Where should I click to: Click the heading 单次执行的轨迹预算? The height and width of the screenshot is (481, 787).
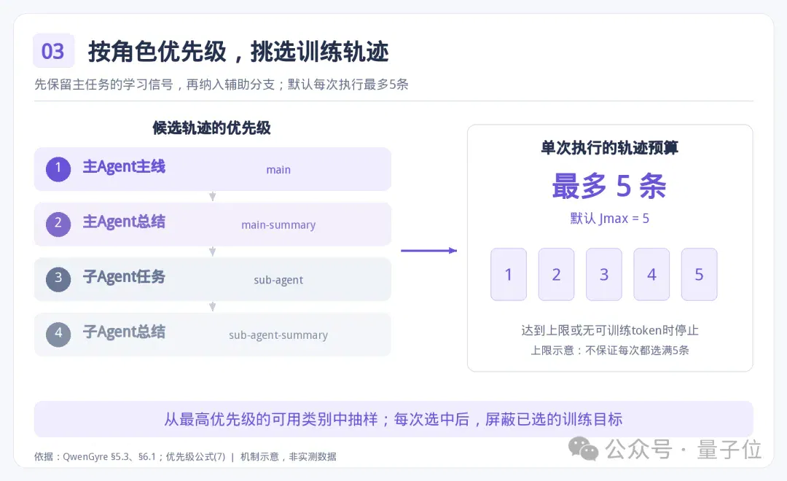[x=609, y=148]
